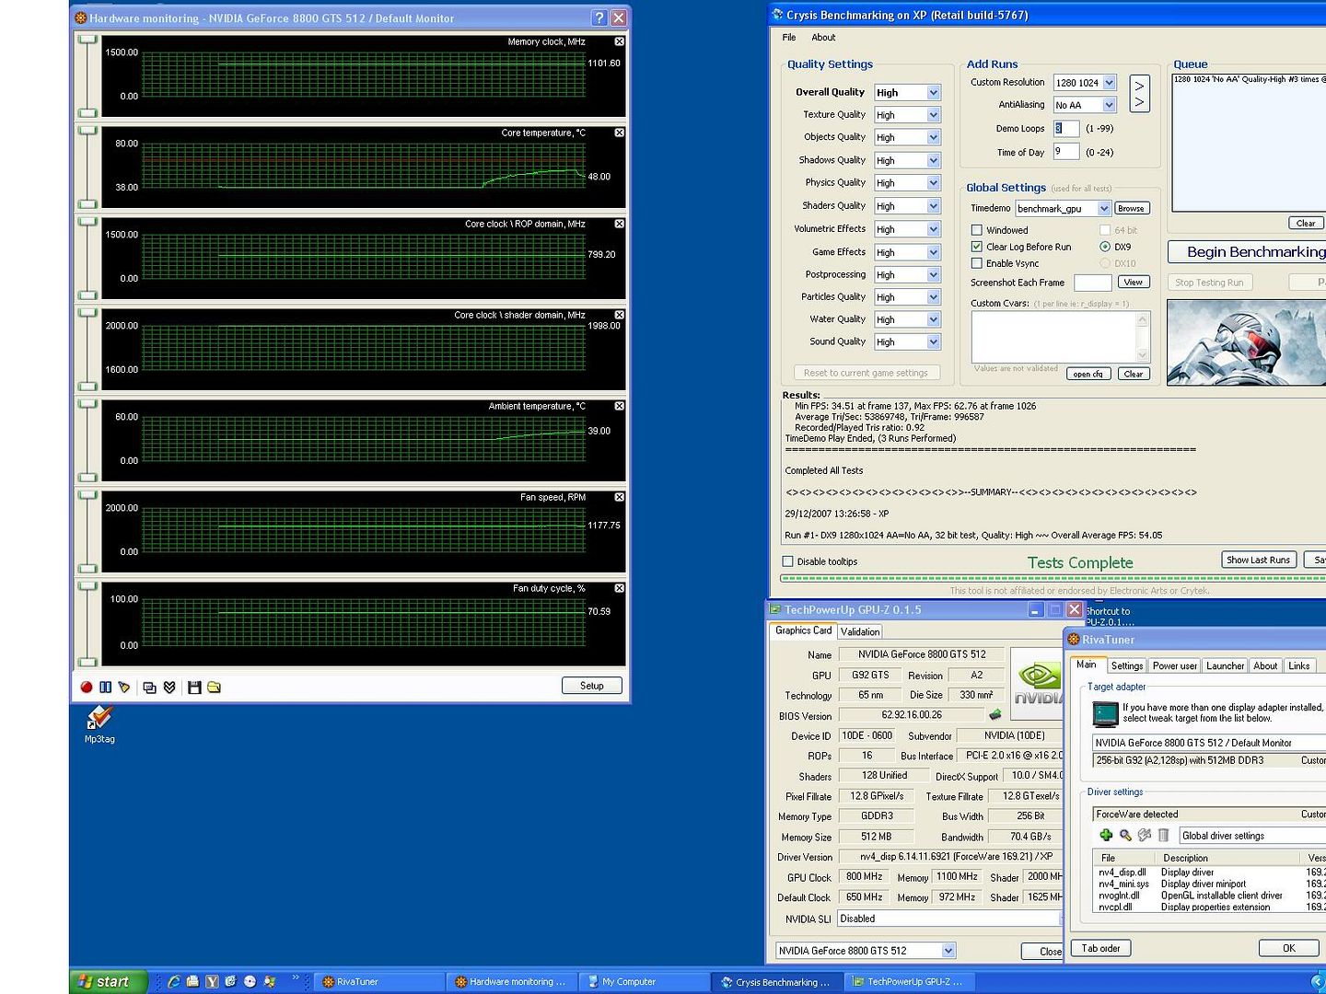1326x994 pixels.
Task: Expand the Shadows Quality dropdown
Action: (934, 160)
